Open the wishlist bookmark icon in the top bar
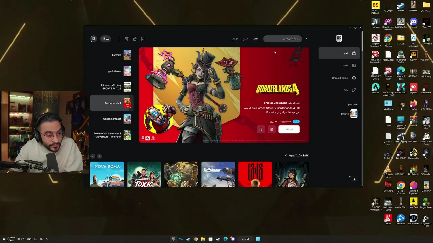This screenshot has height=243, width=433. [x=143, y=39]
